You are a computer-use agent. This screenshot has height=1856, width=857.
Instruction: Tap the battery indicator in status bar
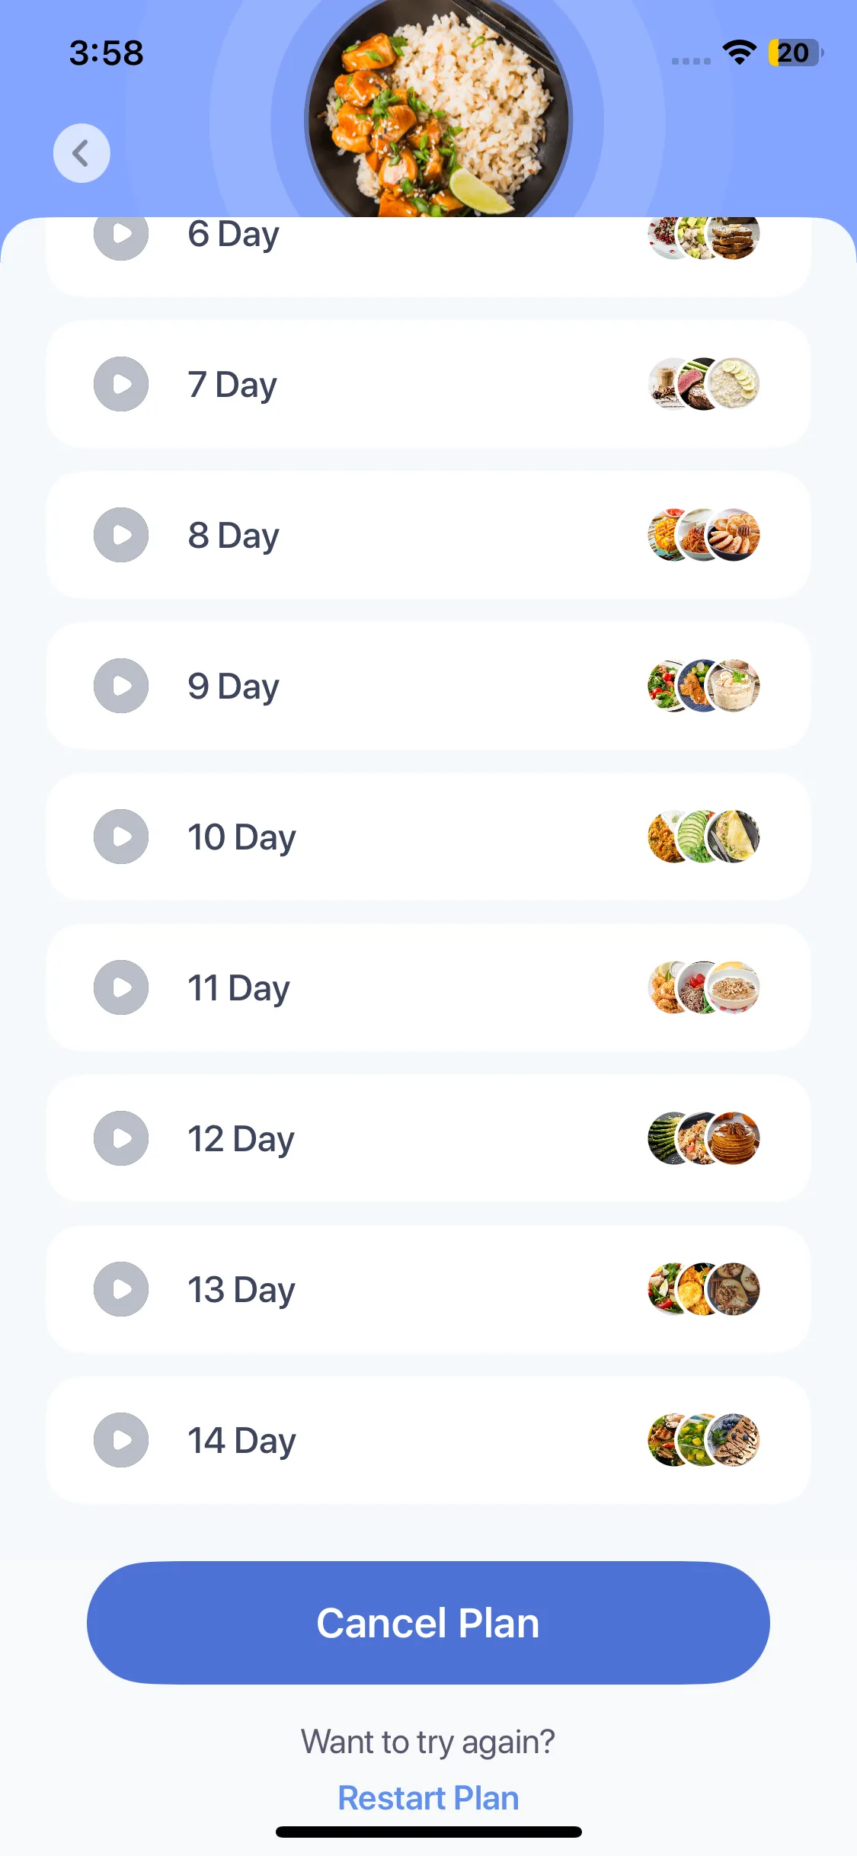pos(795,53)
